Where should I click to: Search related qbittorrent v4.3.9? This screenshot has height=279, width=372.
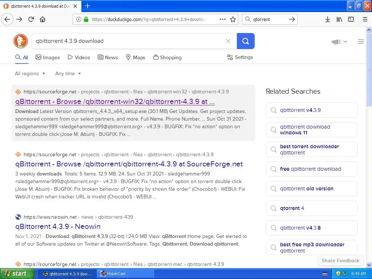tap(311, 110)
